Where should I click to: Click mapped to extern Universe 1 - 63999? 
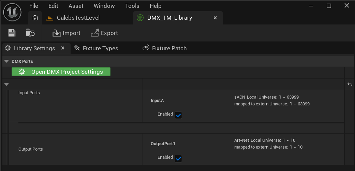click(x=272, y=104)
